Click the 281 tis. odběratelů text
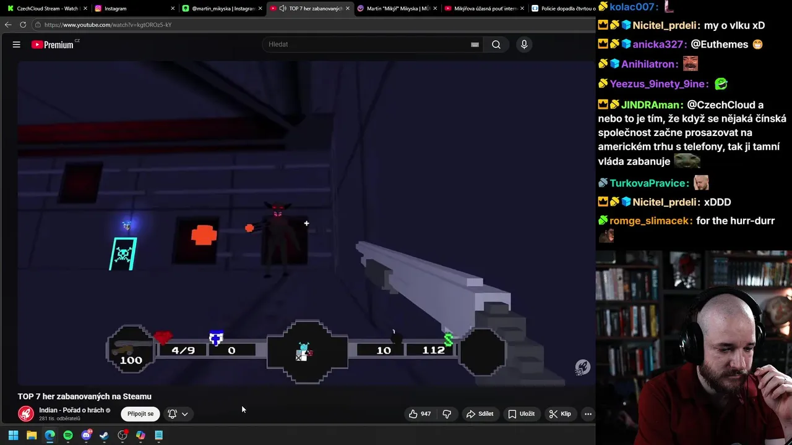 pyautogui.click(x=59, y=419)
